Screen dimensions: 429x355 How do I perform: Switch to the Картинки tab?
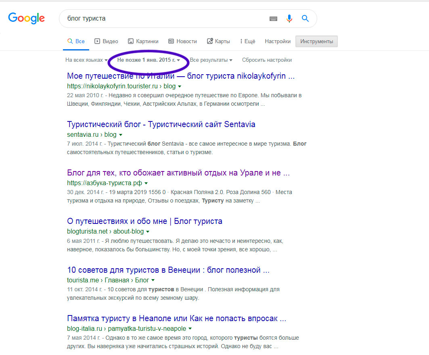click(143, 41)
